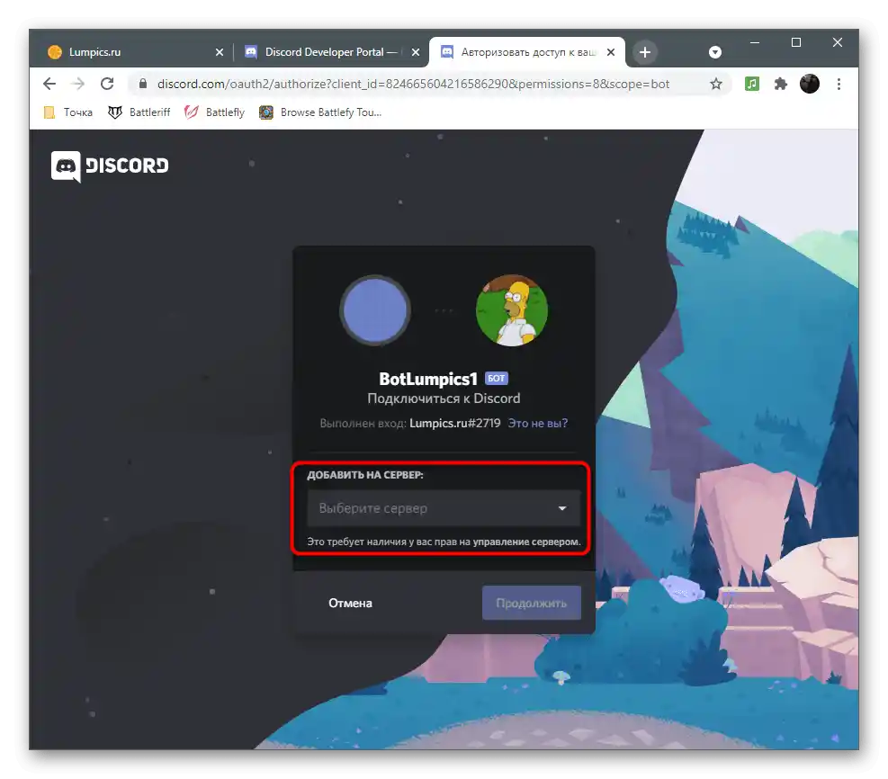Click the Продолжить button
The image size is (888, 779).
(x=531, y=603)
